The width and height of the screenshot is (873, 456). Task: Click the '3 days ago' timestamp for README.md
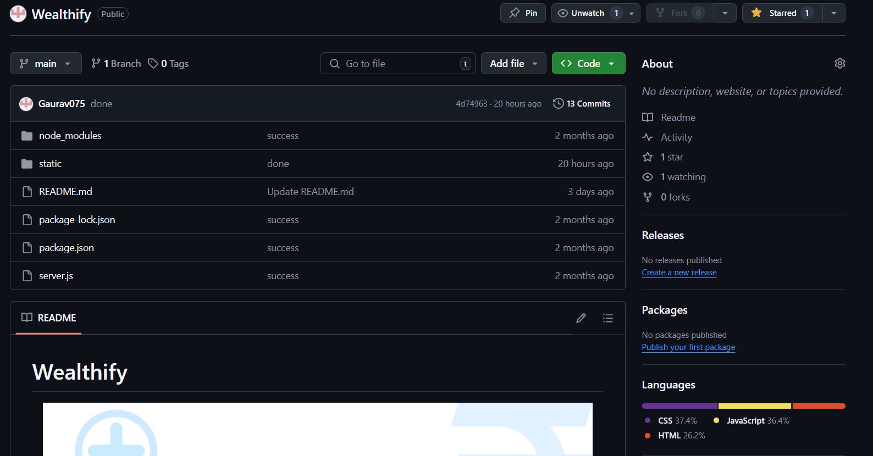pyautogui.click(x=590, y=192)
